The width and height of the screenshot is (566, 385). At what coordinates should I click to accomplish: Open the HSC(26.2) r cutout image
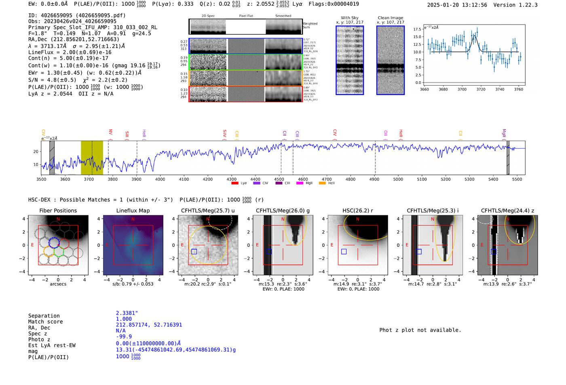coord(358,245)
